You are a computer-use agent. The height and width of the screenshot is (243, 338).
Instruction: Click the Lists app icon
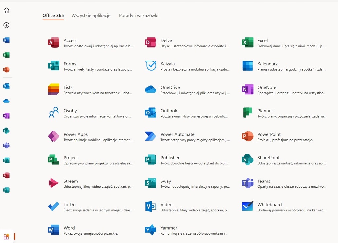point(53,89)
